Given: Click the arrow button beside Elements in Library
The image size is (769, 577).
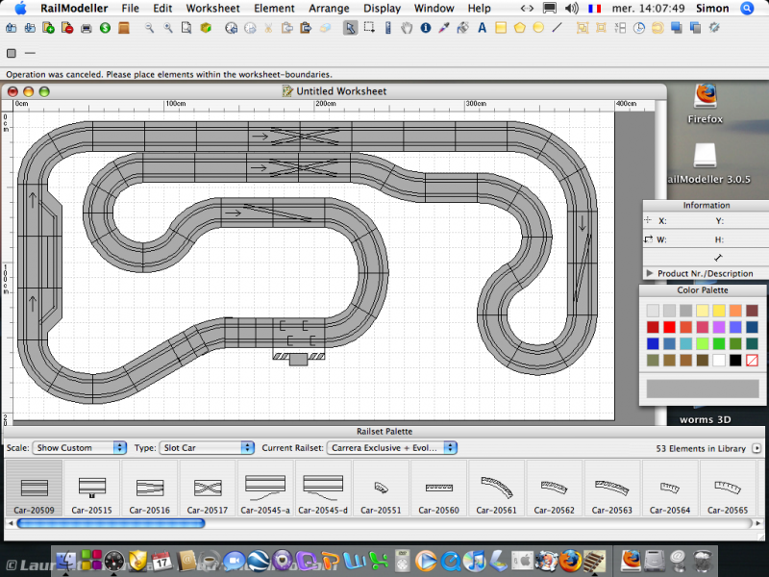Looking at the screenshot, I should point(757,448).
